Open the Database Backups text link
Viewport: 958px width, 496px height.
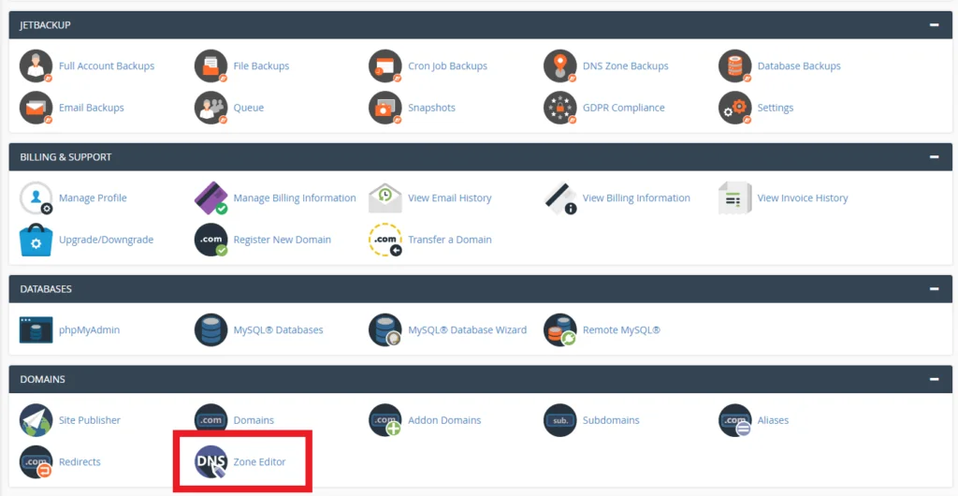click(x=799, y=66)
